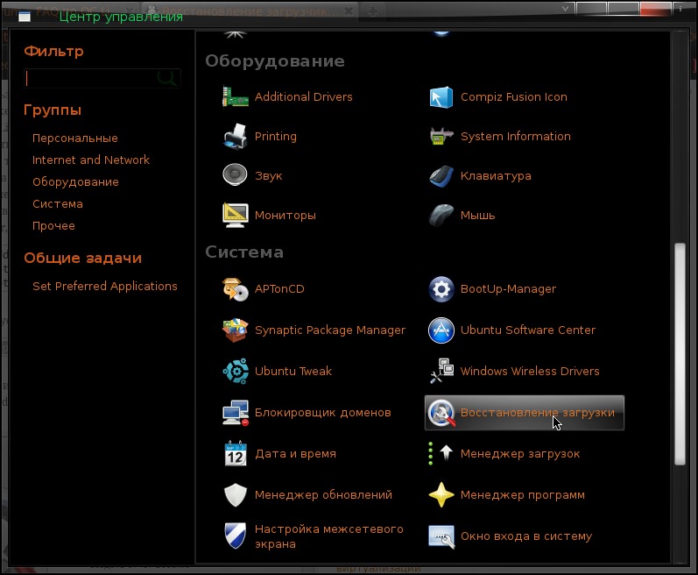
Task: Open Set Preferred Applications task
Action: 104,286
